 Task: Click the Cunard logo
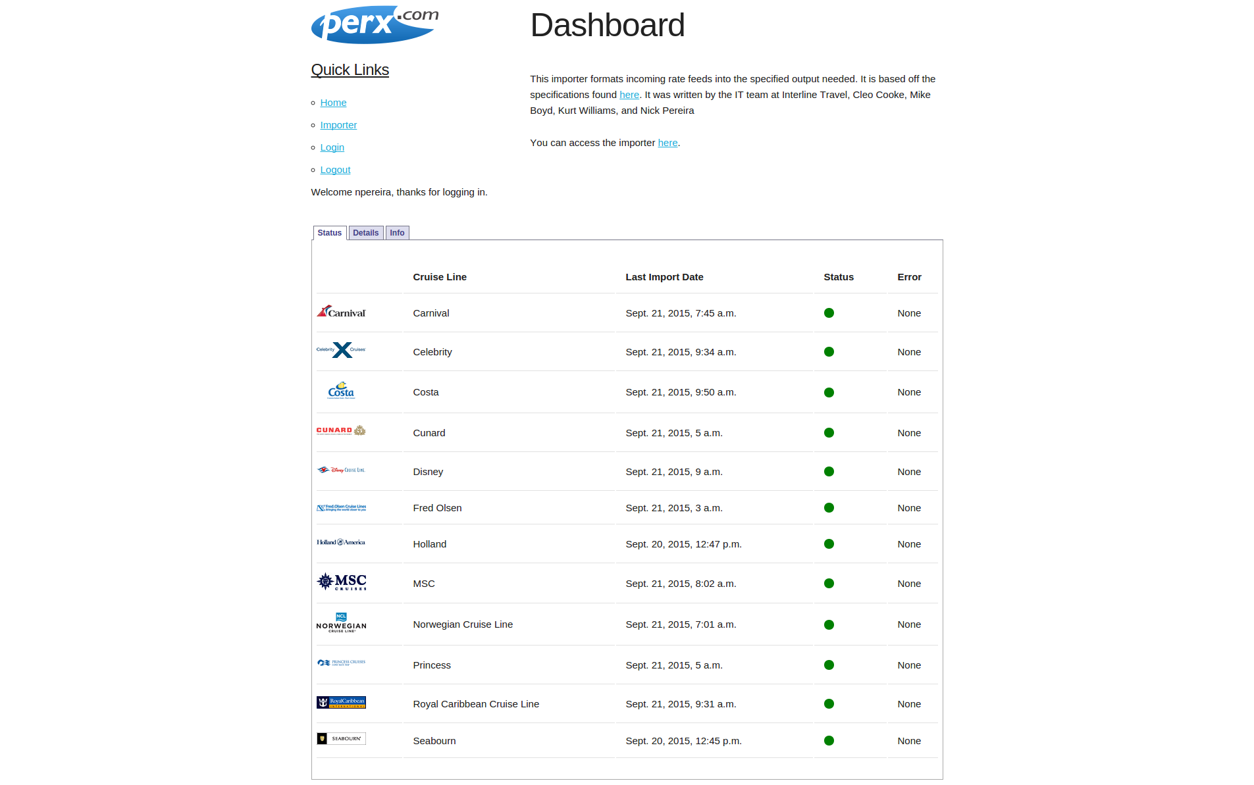(341, 430)
